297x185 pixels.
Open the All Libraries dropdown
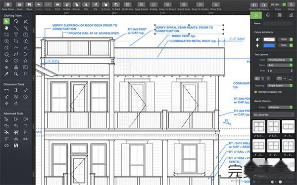273,114
